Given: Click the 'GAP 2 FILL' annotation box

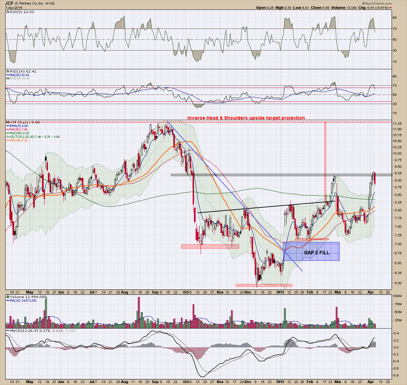Looking at the screenshot, I should (x=311, y=252).
